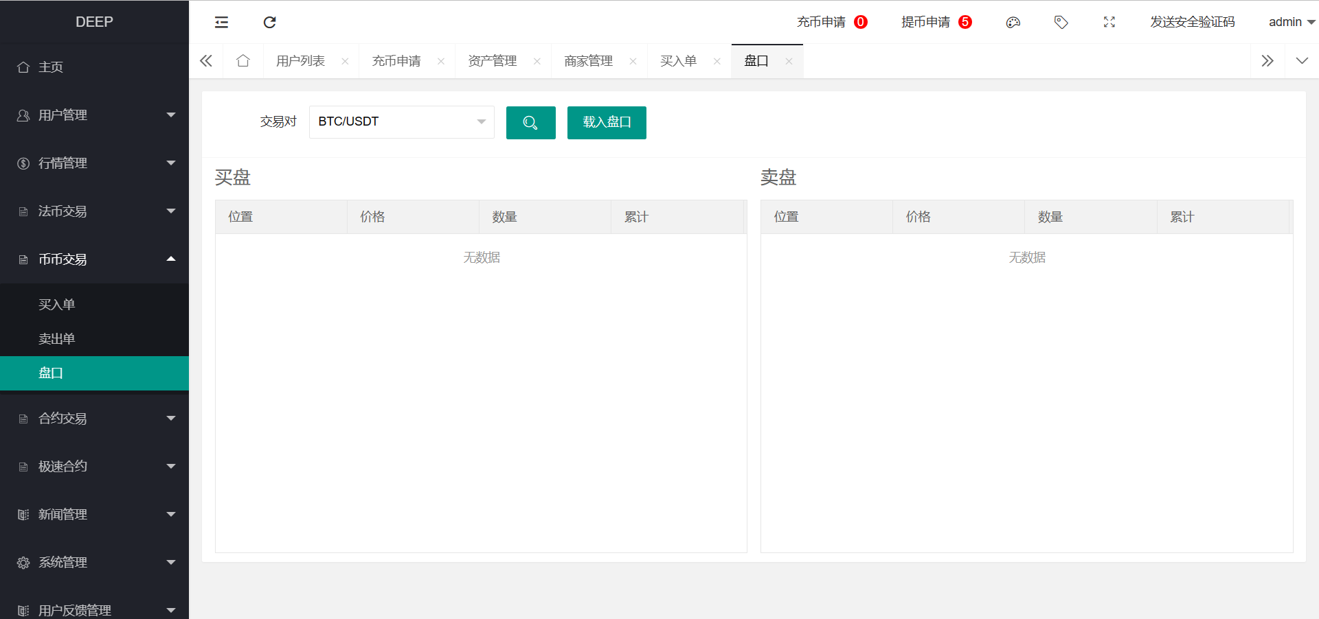This screenshot has width=1319, height=619.
Task: Click the search magnifier button
Action: click(x=530, y=123)
